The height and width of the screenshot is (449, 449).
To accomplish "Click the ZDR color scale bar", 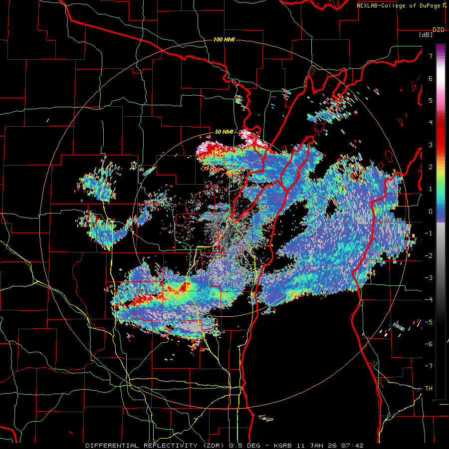I will 441,222.
